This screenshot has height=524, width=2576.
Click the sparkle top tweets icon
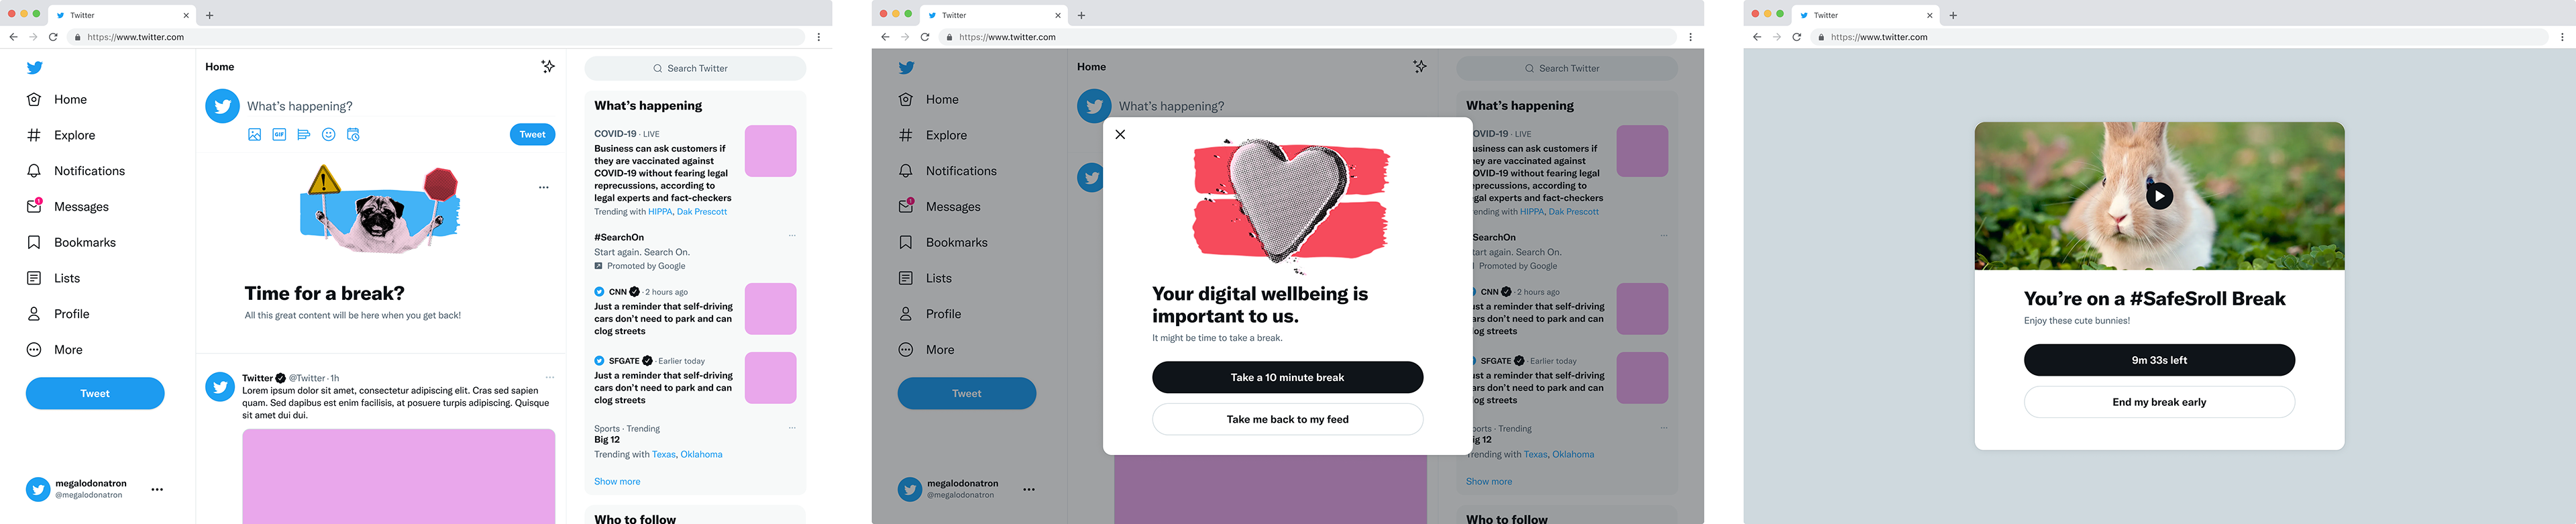click(548, 67)
